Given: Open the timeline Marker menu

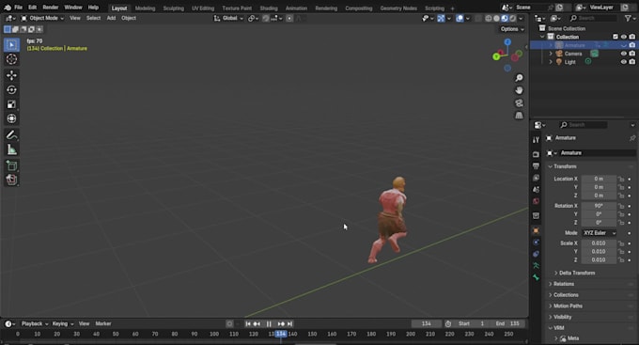Looking at the screenshot, I should click(x=103, y=323).
